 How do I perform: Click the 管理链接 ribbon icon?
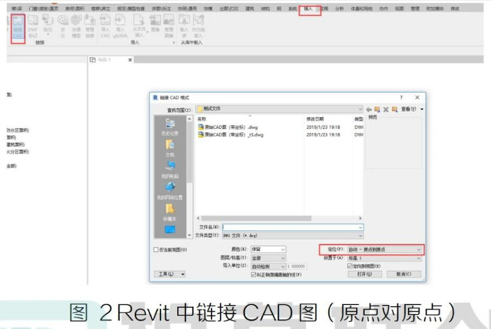[90, 26]
